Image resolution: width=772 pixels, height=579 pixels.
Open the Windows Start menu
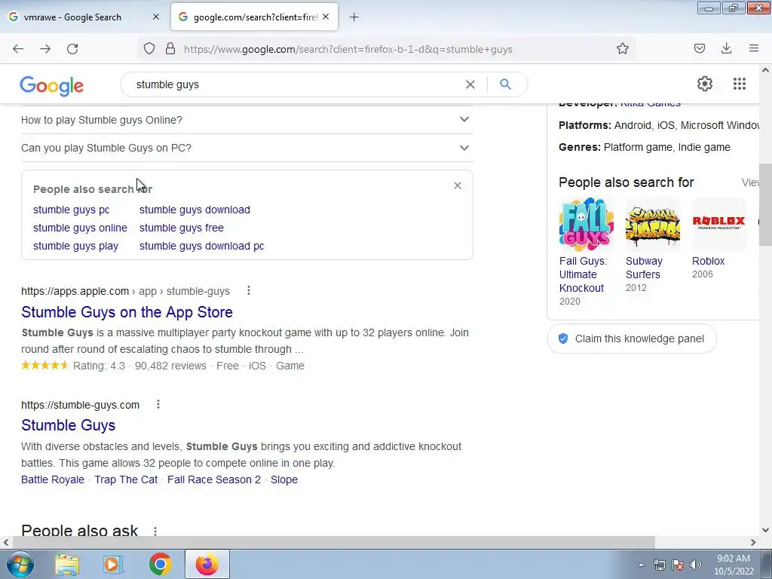click(20, 564)
